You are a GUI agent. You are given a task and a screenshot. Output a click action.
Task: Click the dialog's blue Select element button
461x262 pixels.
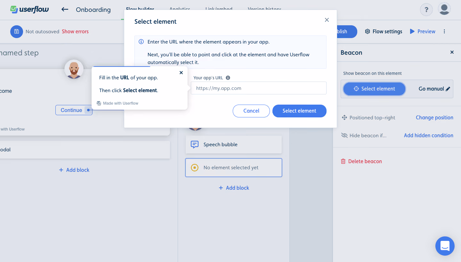coord(299,111)
